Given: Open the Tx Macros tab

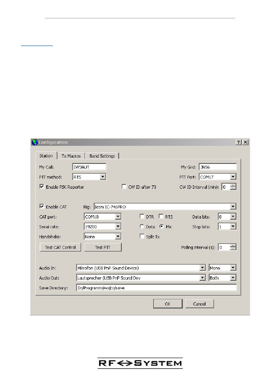Looking at the screenshot, I should 71,156.
